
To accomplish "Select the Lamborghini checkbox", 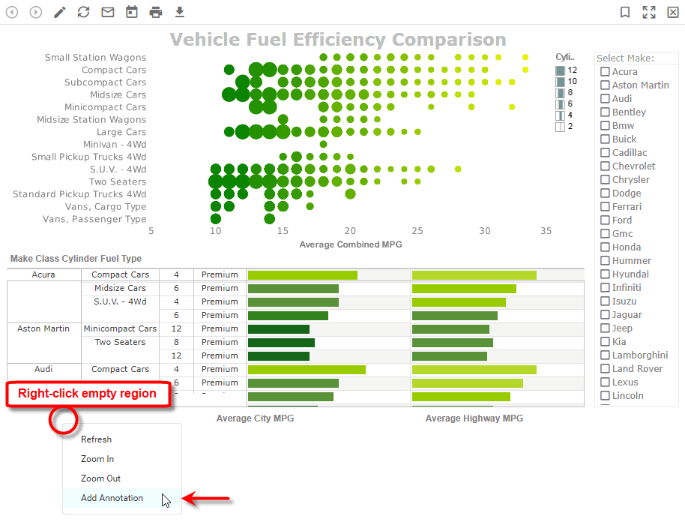I will (606, 355).
